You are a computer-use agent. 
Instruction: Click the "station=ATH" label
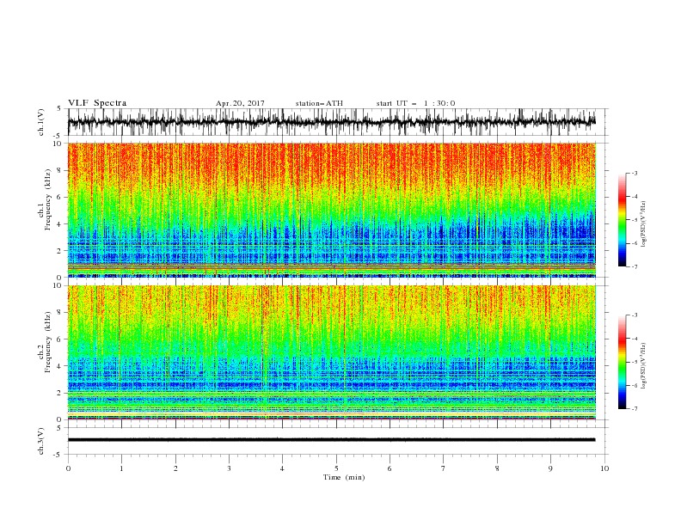click(319, 103)
